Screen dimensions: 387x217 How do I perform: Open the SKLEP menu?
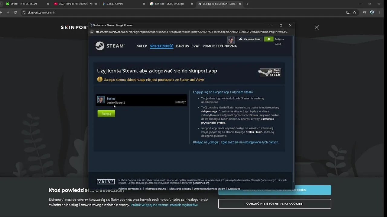(x=142, y=46)
